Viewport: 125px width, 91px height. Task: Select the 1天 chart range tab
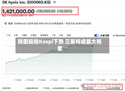click(x=8, y=35)
